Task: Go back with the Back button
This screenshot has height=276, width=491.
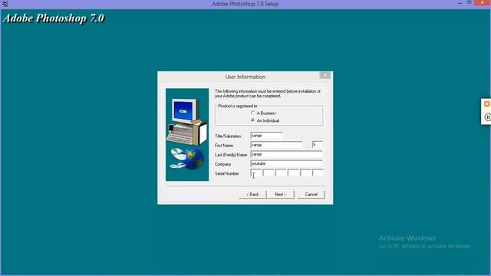Action: coord(252,194)
